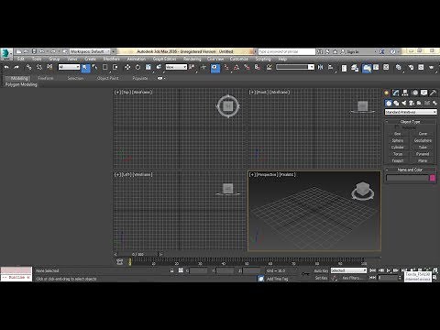Collapse the Object Type rollout
Viewport: 440px width, 330px height.
pyautogui.click(x=410, y=122)
